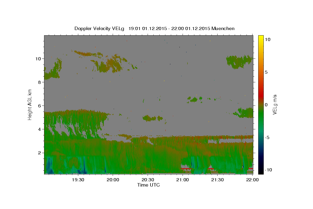Click the 22:00 time tick label

tap(252, 180)
